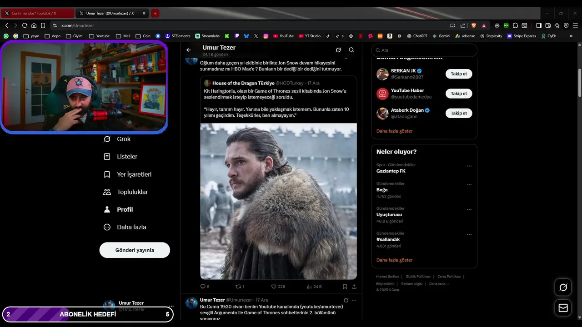Screen dimensions: 582x327
Task: Like the post with 226 likes
Action: [x=278, y=287]
